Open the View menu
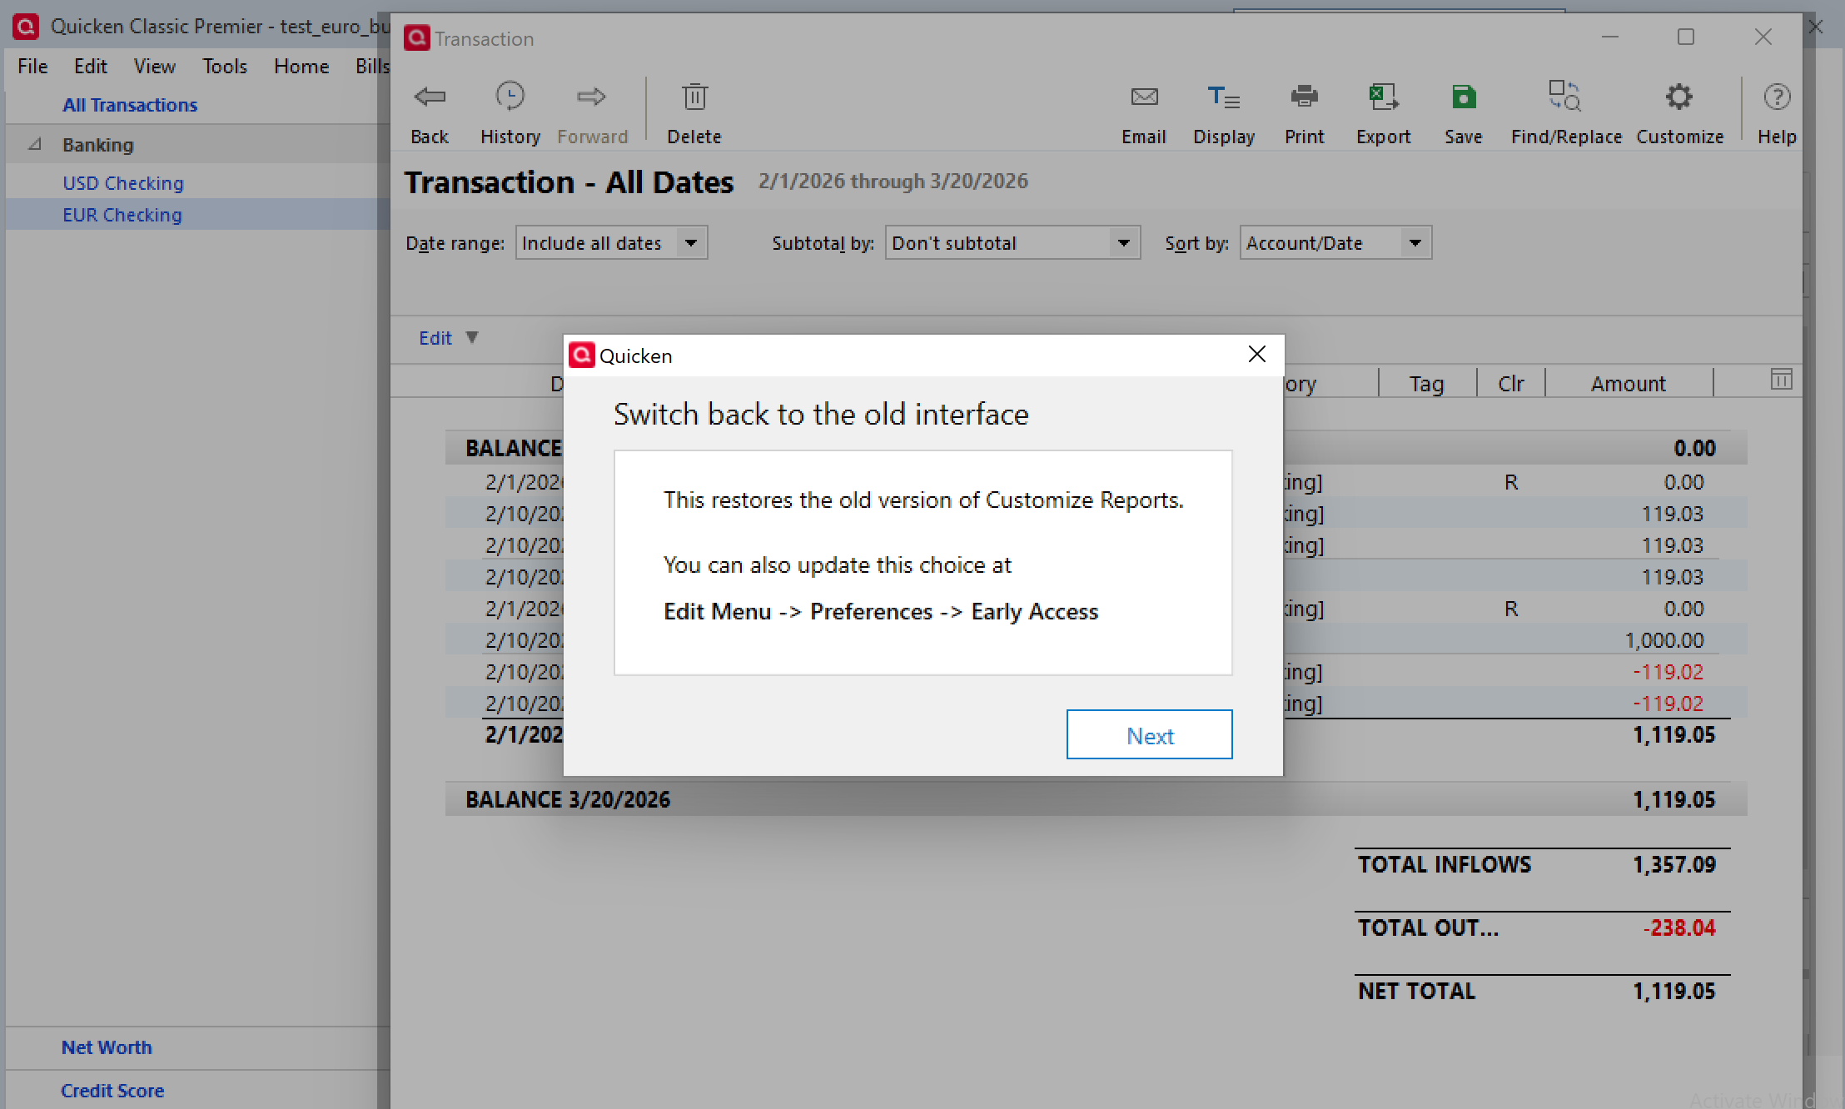Viewport: 1845px width, 1109px height. (154, 66)
